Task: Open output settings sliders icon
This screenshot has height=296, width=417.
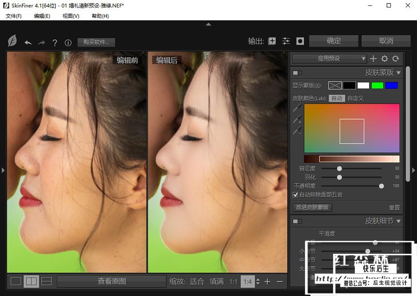Action: [286, 41]
